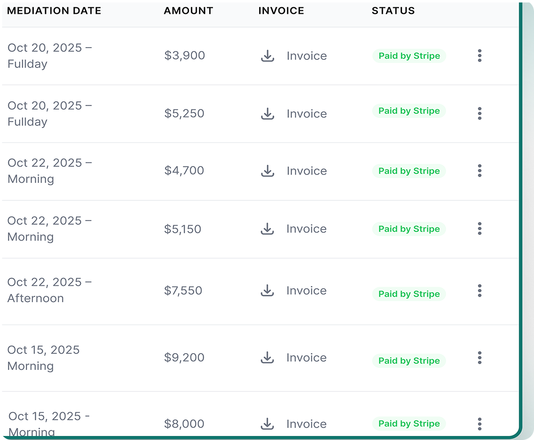The image size is (534, 440).
Task: Sort by the Mediation Date column header
Action: (54, 11)
